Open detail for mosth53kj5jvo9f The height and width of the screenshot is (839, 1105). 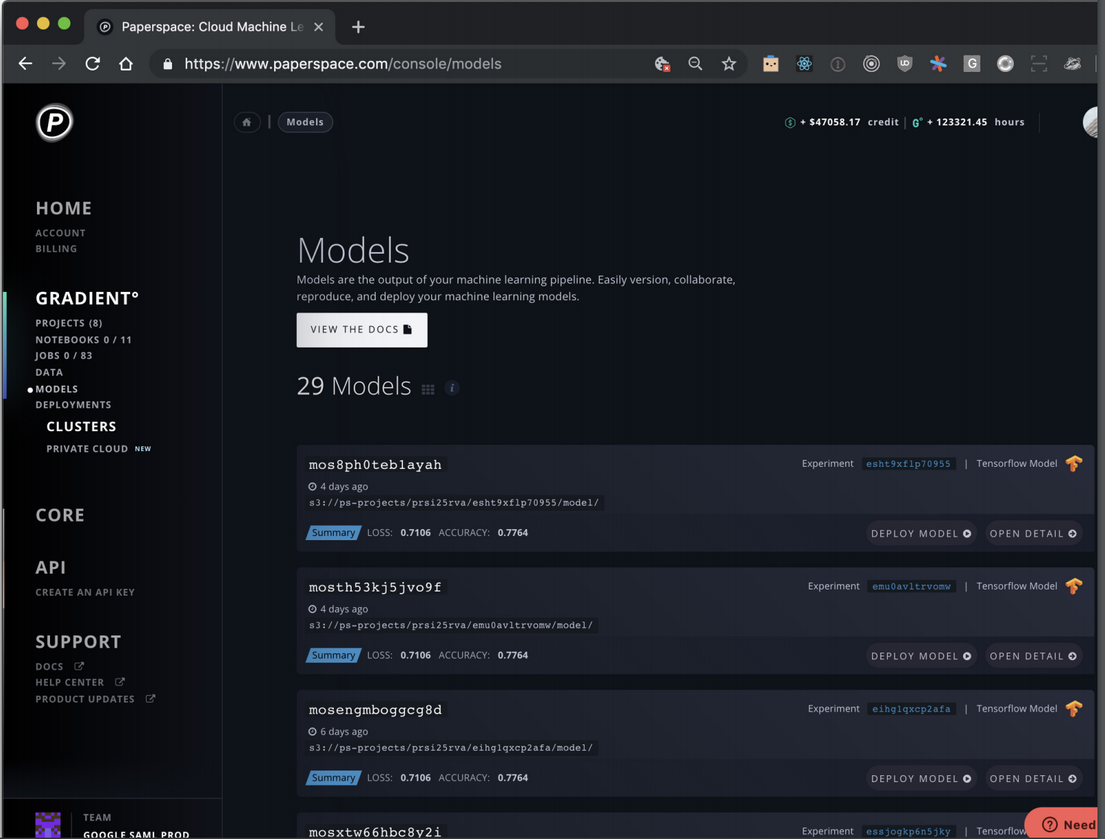(x=1034, y=656)
